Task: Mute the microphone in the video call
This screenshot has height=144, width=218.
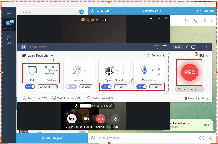Action: pyautogui.click(x=115, y=119)
